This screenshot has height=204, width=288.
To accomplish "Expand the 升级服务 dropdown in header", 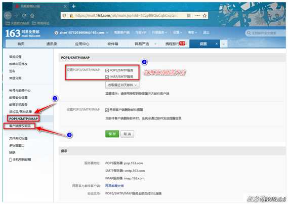I will 159,32.
